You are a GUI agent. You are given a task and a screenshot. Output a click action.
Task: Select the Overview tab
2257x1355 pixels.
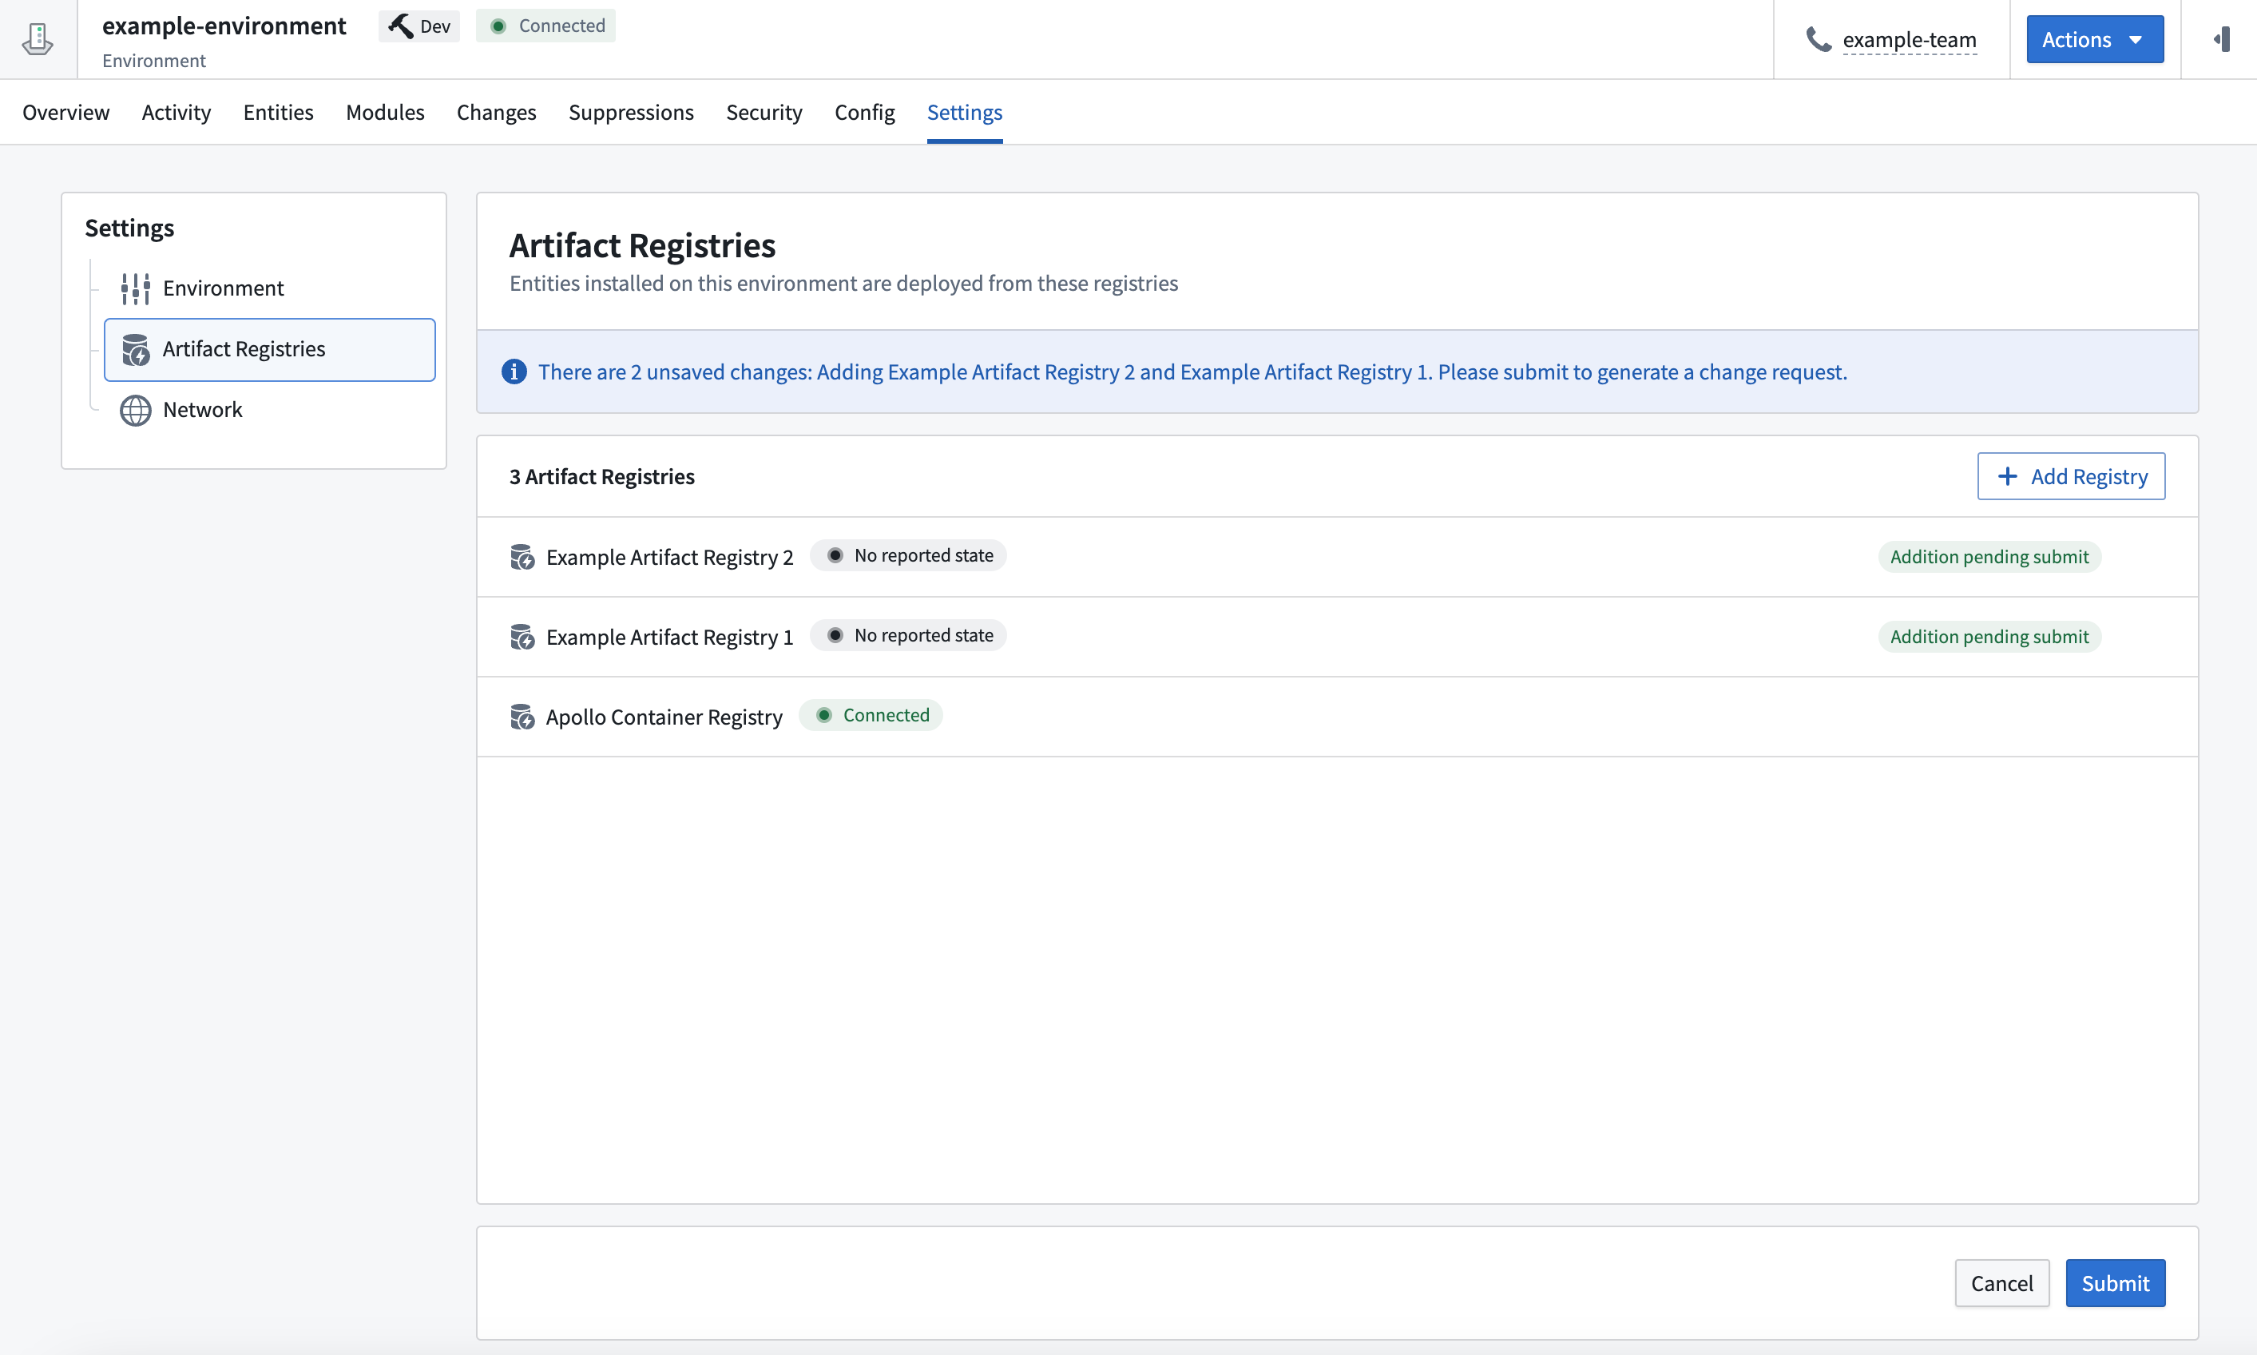click(x=65, y=111)
